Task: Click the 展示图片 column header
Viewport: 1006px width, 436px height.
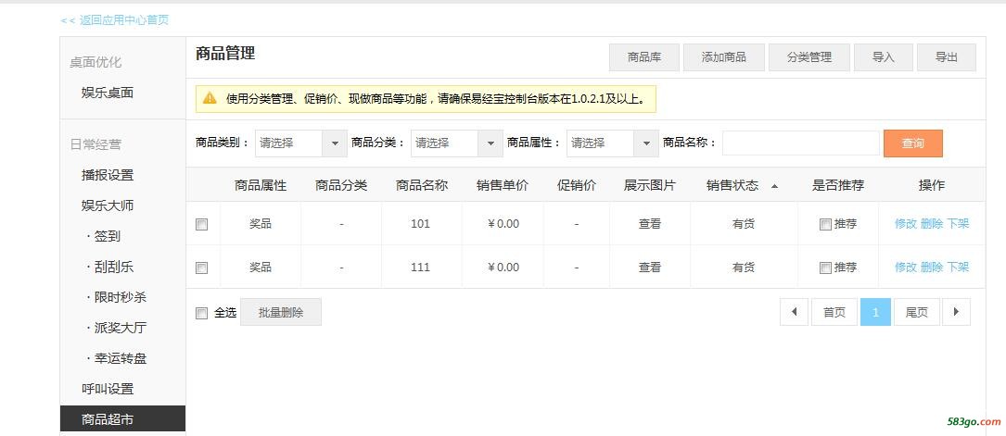Action: pos(649,186)
